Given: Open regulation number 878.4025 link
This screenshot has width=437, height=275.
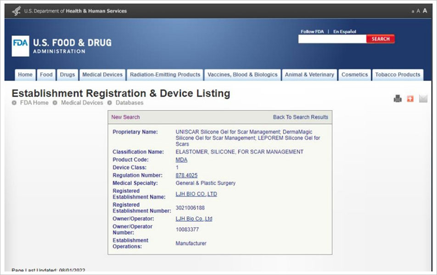Looking at the screenshot, I should coord(186,176).
